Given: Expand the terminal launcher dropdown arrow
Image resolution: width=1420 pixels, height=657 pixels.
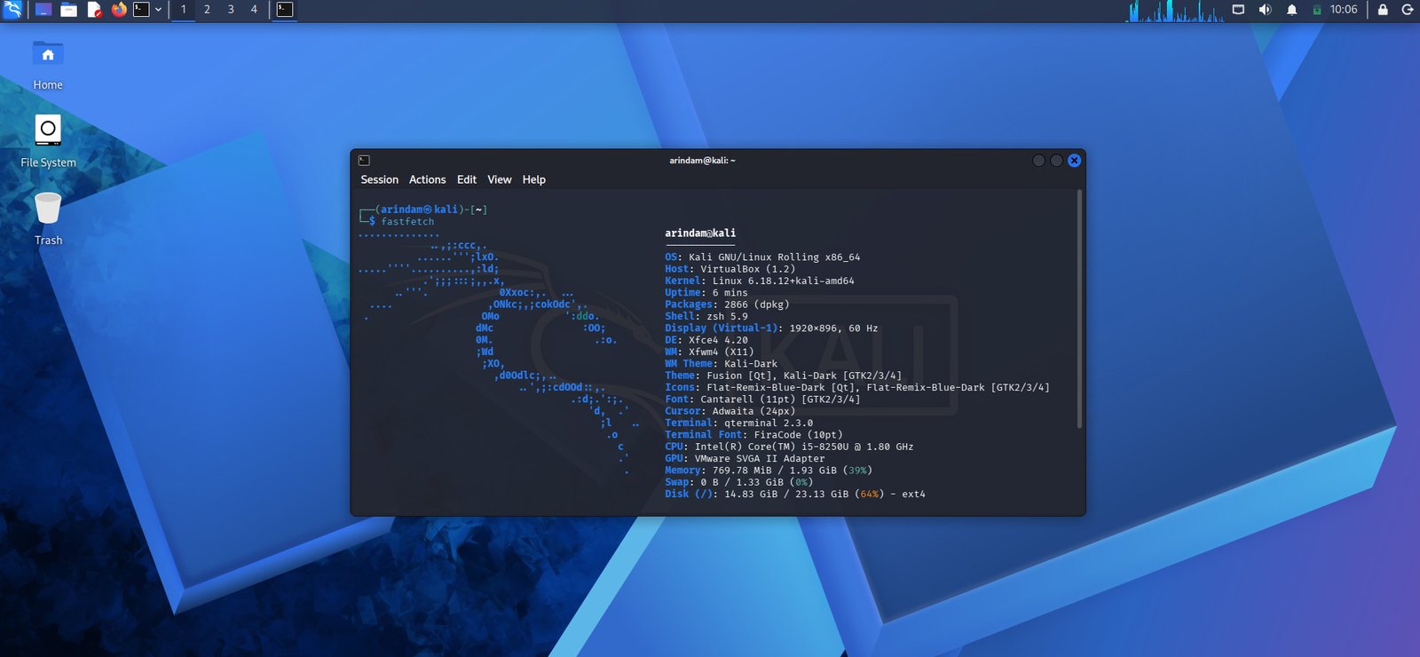Looking at the screenshot, I should 158,10.
